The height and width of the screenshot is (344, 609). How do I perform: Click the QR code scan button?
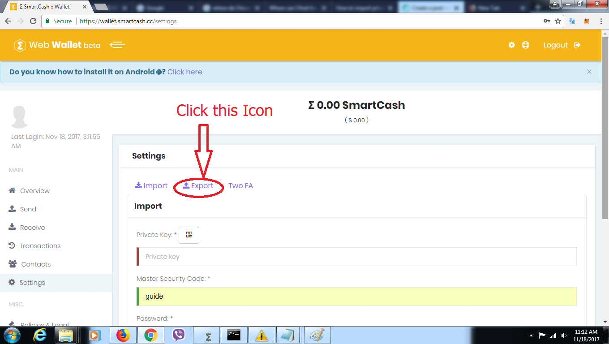pos(189,235)
